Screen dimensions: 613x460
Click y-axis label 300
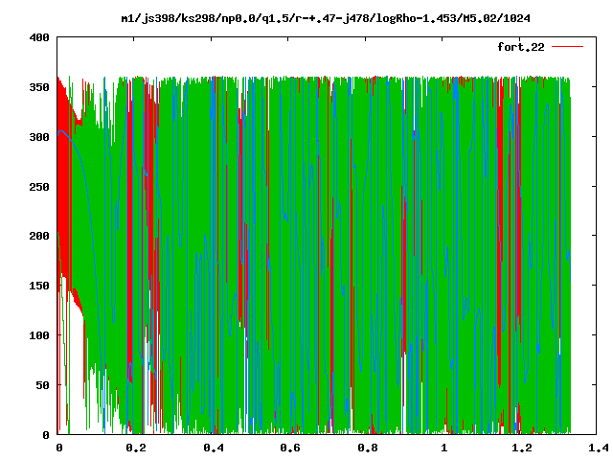pyautogui.click(x=39, y=137)
